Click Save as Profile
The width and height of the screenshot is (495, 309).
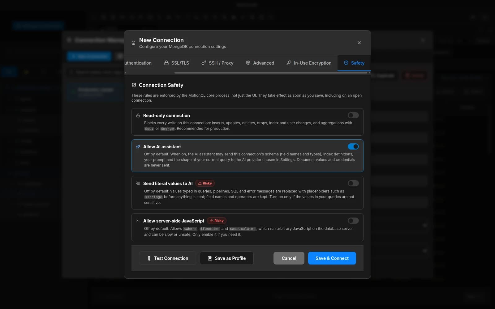[x=226, y=258]
